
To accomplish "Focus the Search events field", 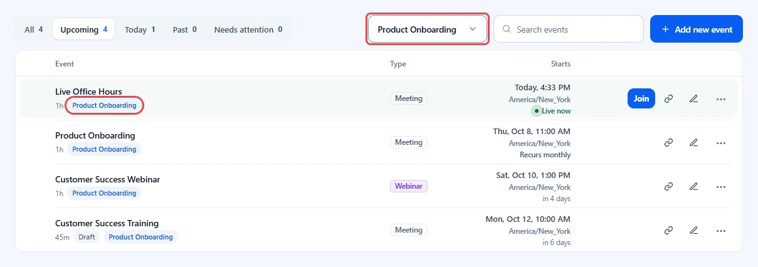I will 569,29.
